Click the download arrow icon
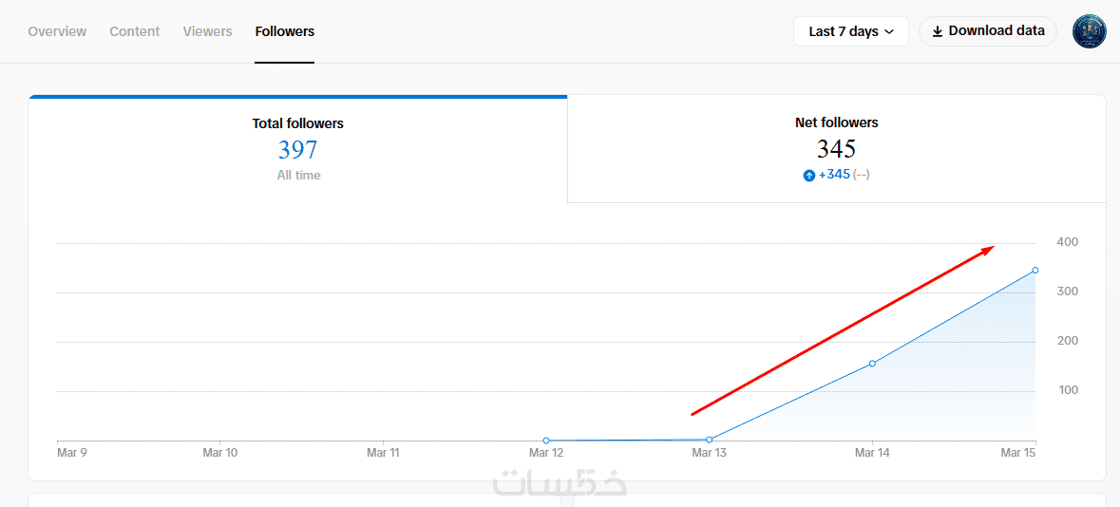The image size is (1120, 507). coord(937,31)
